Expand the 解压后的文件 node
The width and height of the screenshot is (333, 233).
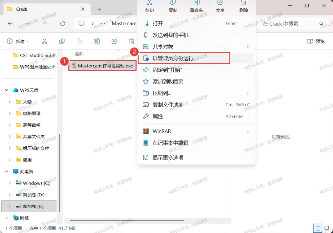point(10,148)
